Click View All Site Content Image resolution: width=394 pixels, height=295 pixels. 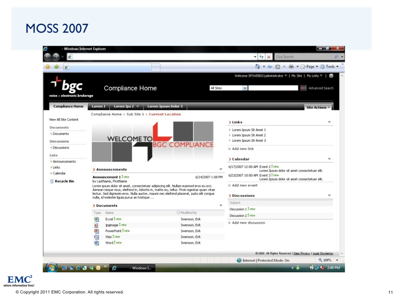[63, 120]
